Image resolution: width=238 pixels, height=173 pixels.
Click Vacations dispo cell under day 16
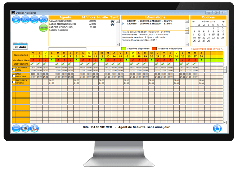tap(126, 60)
